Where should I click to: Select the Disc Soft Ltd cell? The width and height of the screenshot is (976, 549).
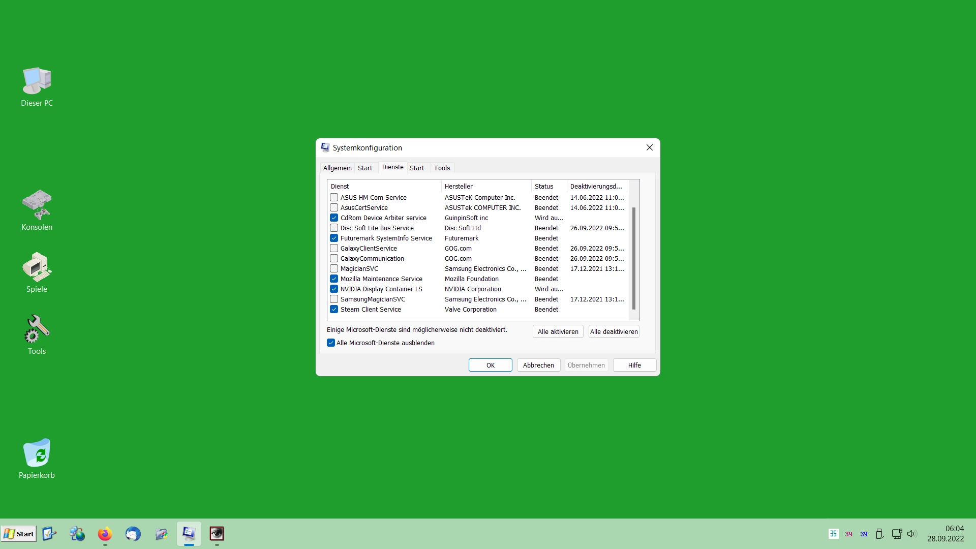click(463, 228)
